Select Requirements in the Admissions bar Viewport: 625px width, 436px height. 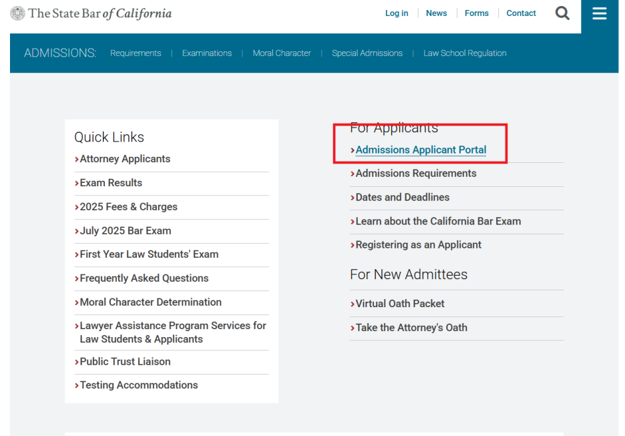click(x=136, y=53)
